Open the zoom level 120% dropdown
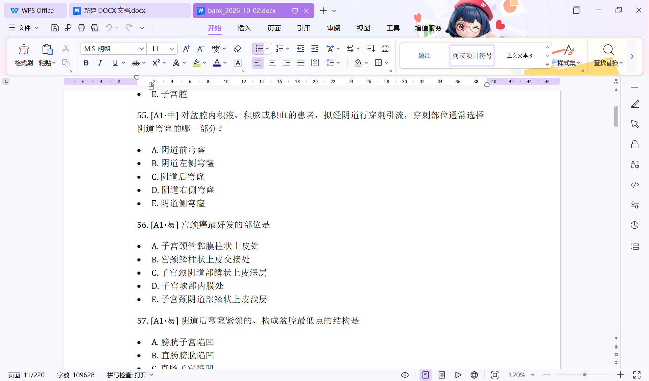 click(x=533, y=375)
